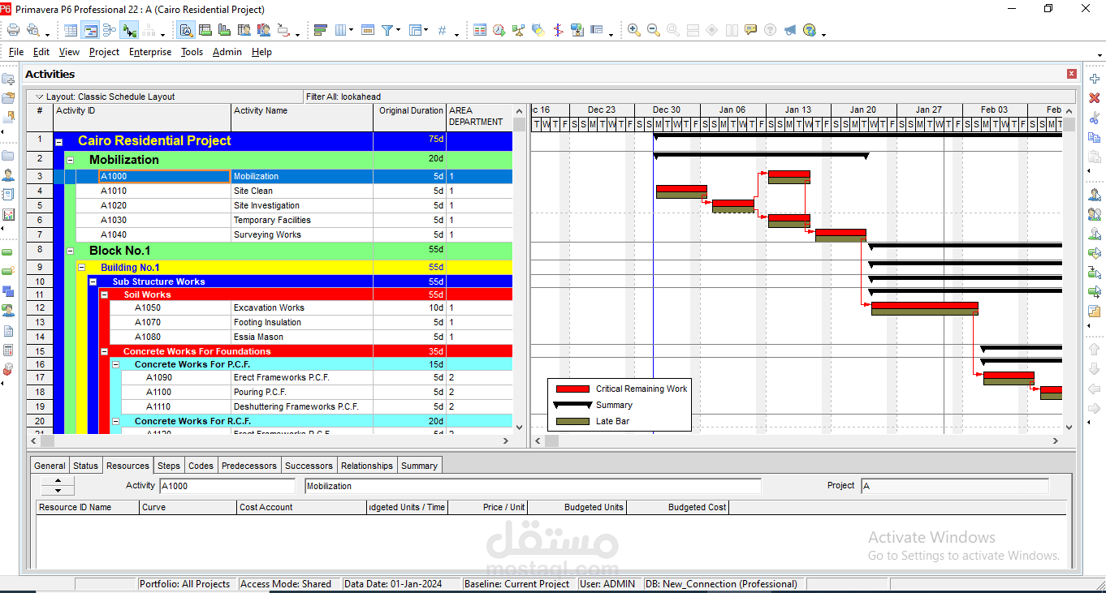Image resolution: width=1106 pixels, height=593 pixels.
Task: Switch to the Summary tab
Action: point(419,466)
